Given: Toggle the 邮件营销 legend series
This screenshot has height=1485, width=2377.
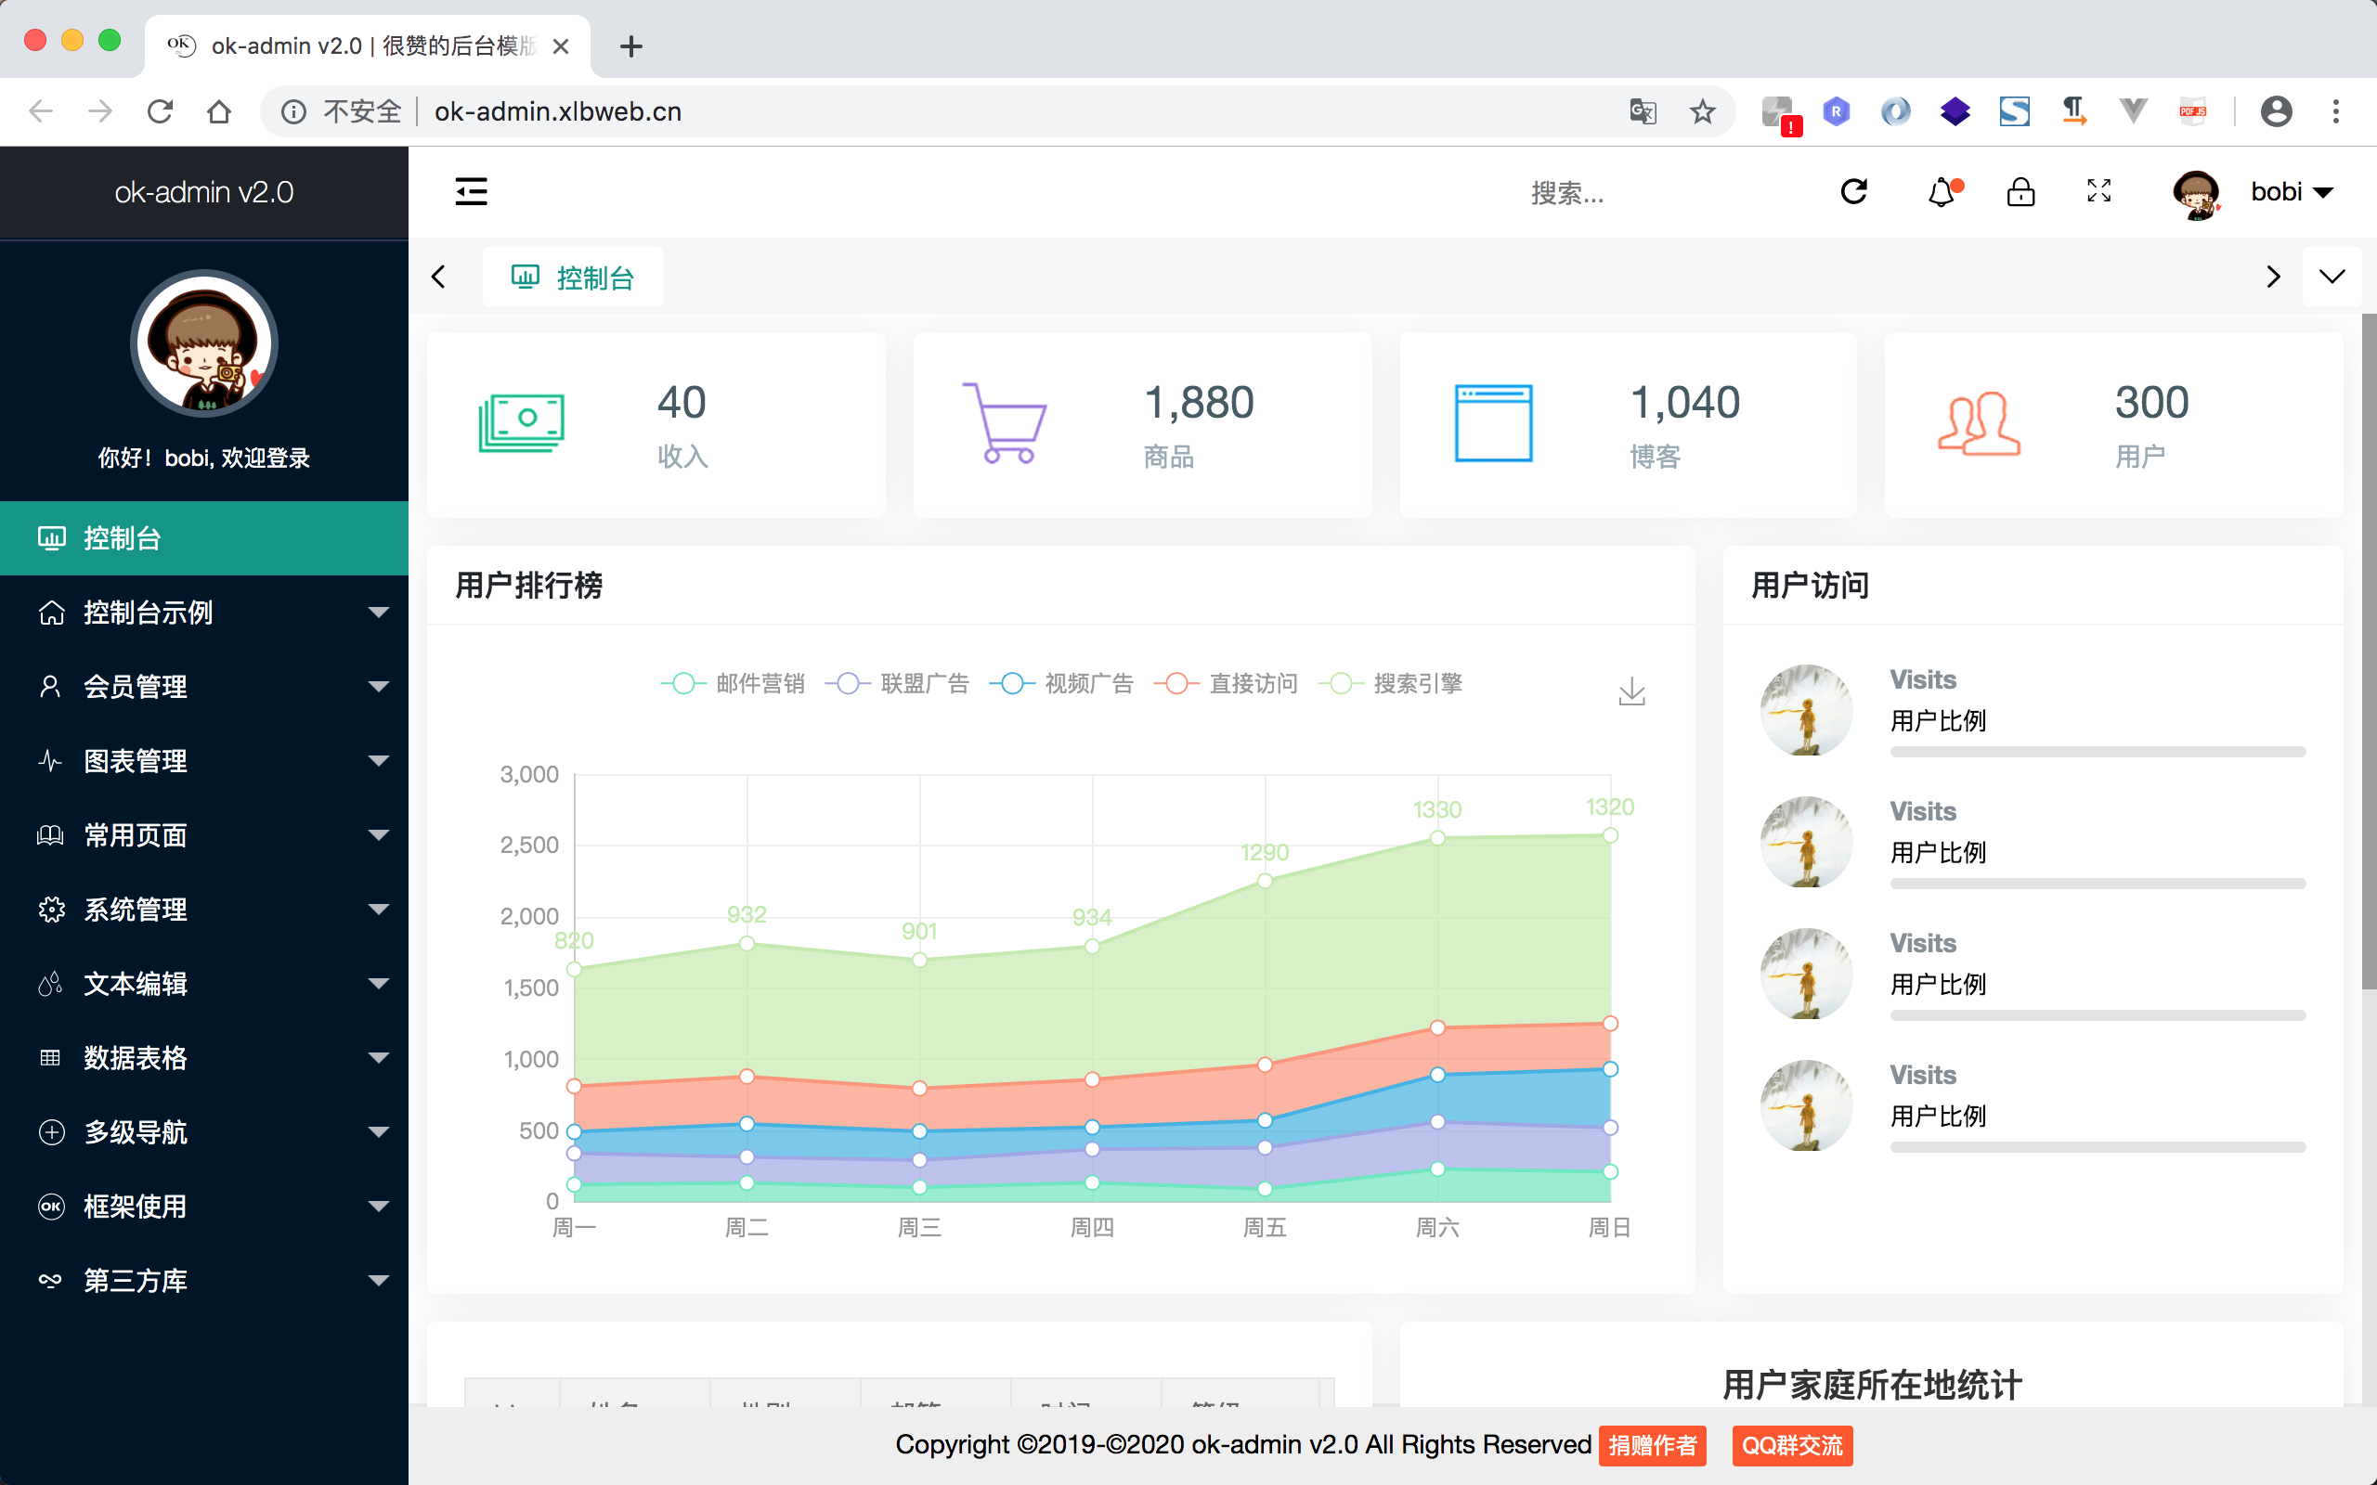Looking at the screenshot, I should click(732, 684).
